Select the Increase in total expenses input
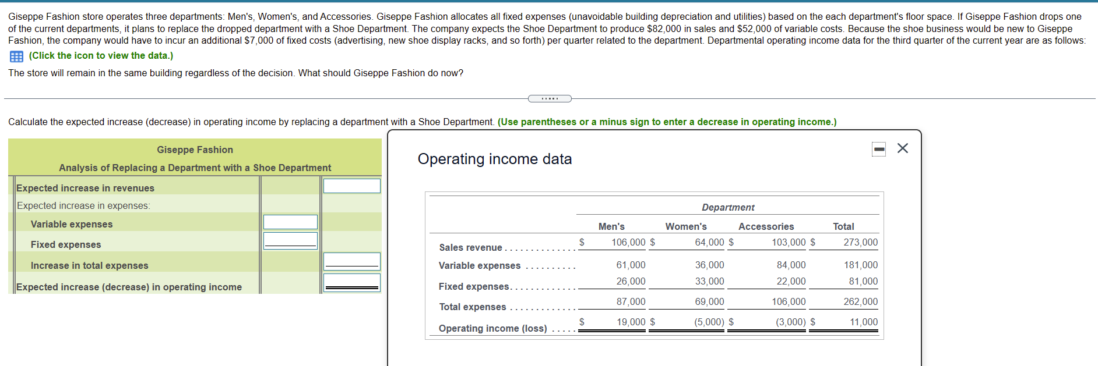 (352, 261)
